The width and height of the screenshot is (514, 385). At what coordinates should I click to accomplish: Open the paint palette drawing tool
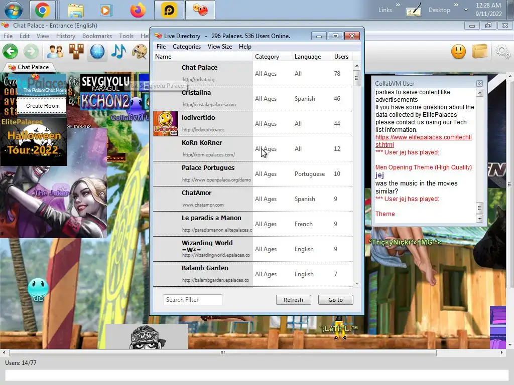(140, 52)
